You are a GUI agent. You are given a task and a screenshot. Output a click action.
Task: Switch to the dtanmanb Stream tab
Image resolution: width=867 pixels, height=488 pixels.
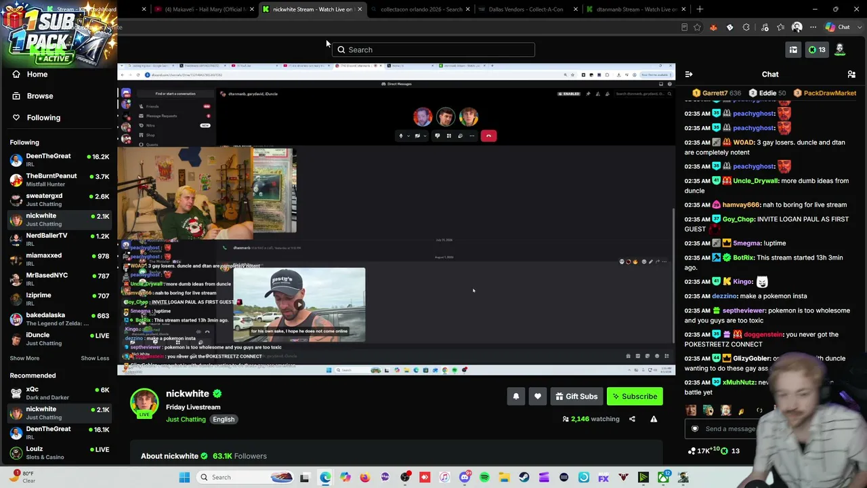pyautogui.click(x=637, y=9)
